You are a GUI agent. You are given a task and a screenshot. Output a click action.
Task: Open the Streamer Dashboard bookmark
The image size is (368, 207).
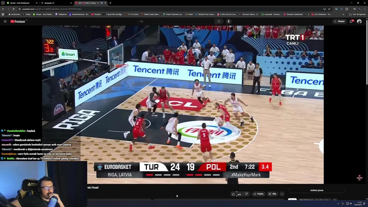pyautogui.click(x=293, y=14)
